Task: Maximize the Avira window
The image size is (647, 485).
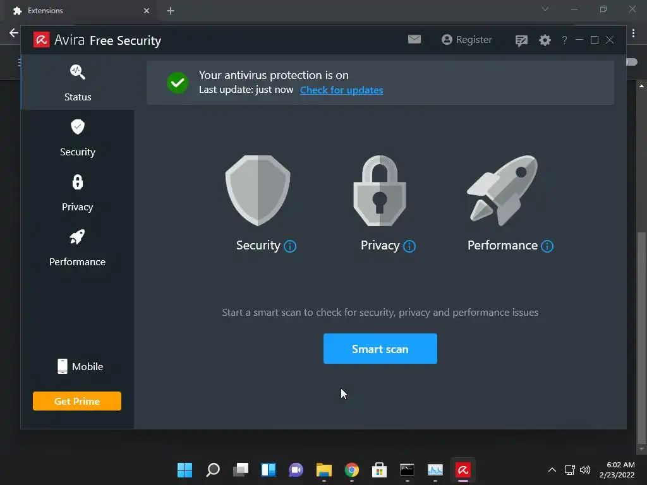Action: tap(595, 40)
